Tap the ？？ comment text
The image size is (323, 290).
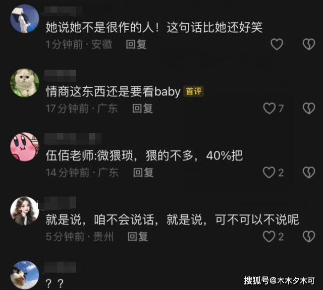[55, 283]
